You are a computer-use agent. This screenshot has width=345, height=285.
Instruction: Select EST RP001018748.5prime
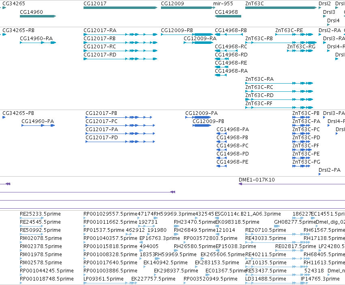[x=21, y=283]
